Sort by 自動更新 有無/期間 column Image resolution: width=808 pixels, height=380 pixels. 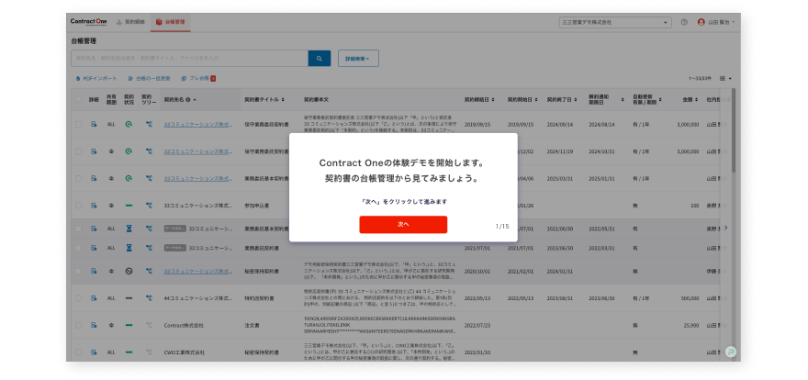tap(647, 99)
